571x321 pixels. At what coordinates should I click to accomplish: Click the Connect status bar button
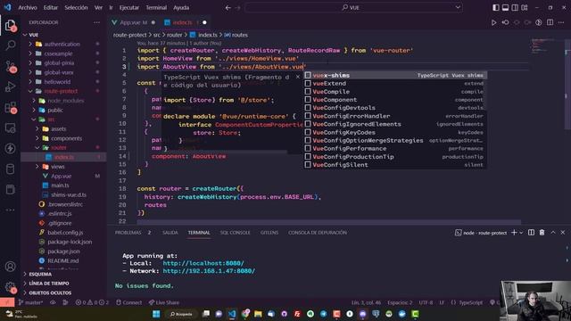click(x=128, y=302)
